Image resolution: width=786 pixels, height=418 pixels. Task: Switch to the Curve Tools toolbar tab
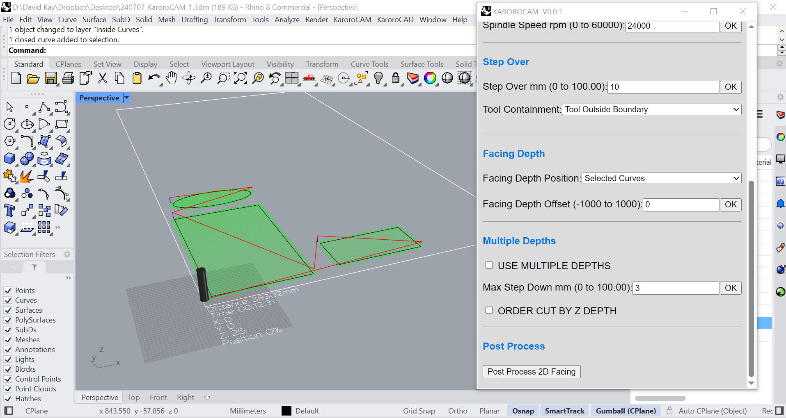[369, 64]
